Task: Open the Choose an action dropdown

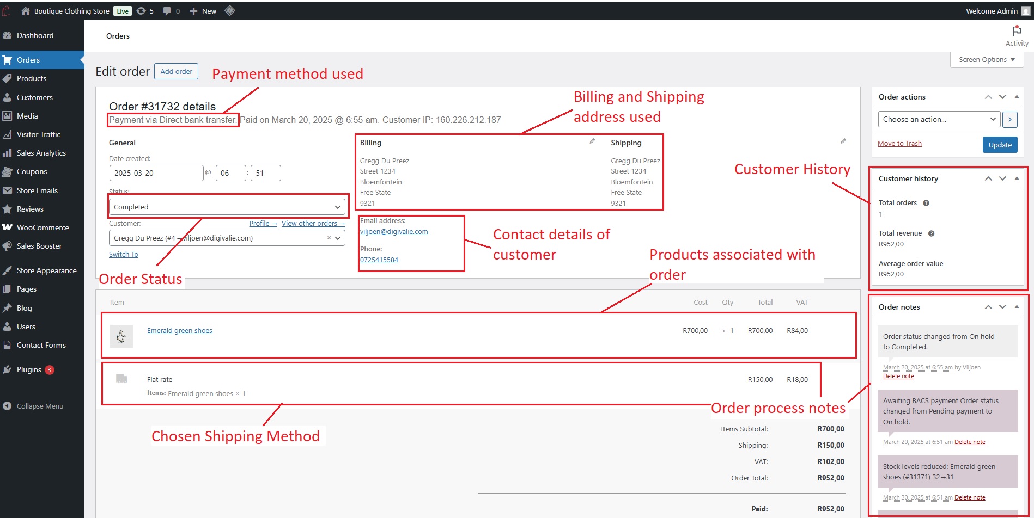Action: tap(939, 120)
